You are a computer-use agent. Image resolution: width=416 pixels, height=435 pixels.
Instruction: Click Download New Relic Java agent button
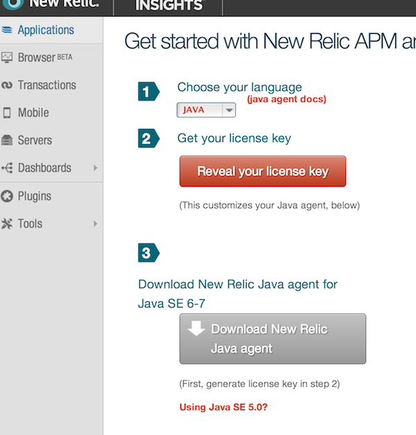(x=272, y=339)
